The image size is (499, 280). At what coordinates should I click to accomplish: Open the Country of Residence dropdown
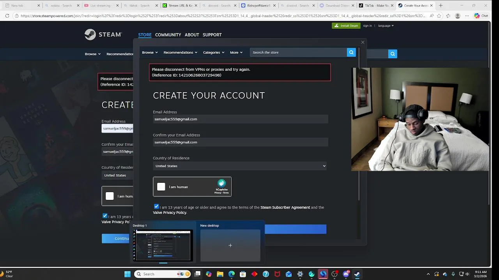coord(240,166)
